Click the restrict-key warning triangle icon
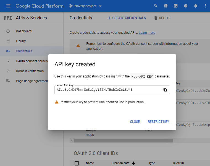This screenshot has width=210, height=166. (57, 102)
